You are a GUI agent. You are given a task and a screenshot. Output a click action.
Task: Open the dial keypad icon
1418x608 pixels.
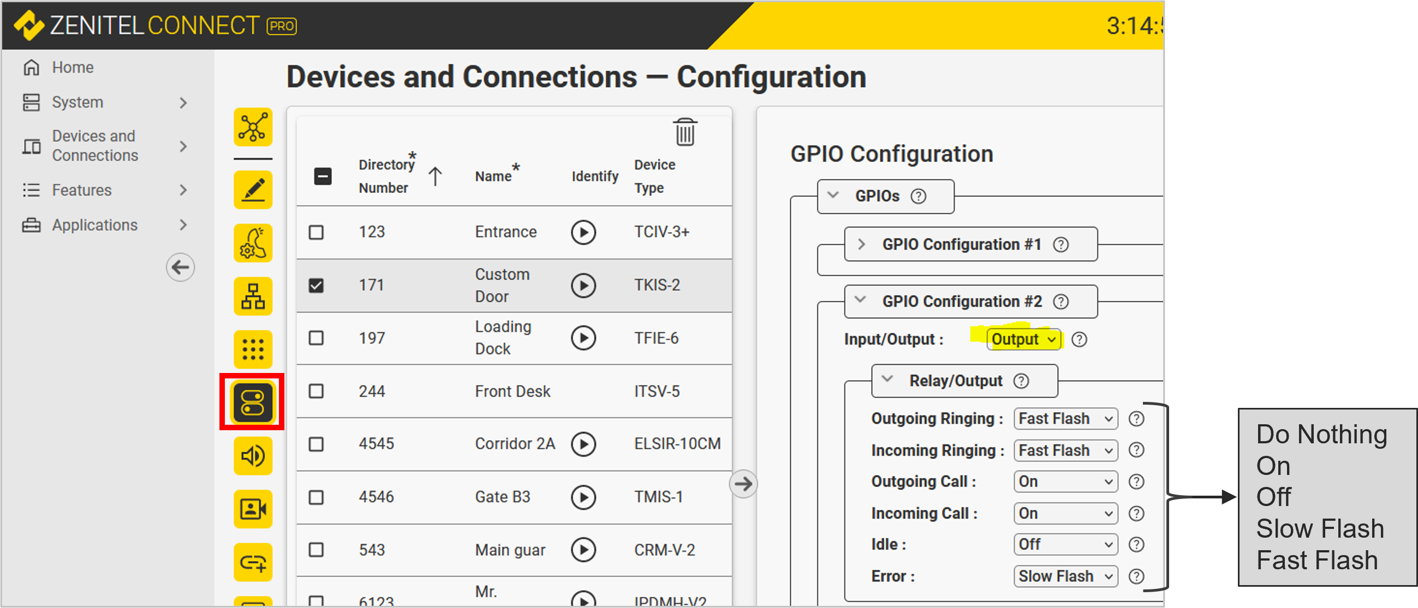(x=253, y=349)
